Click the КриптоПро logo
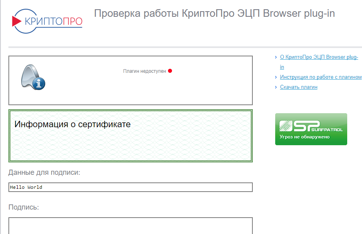Viewport: 362px width, 234px height. 47,21
